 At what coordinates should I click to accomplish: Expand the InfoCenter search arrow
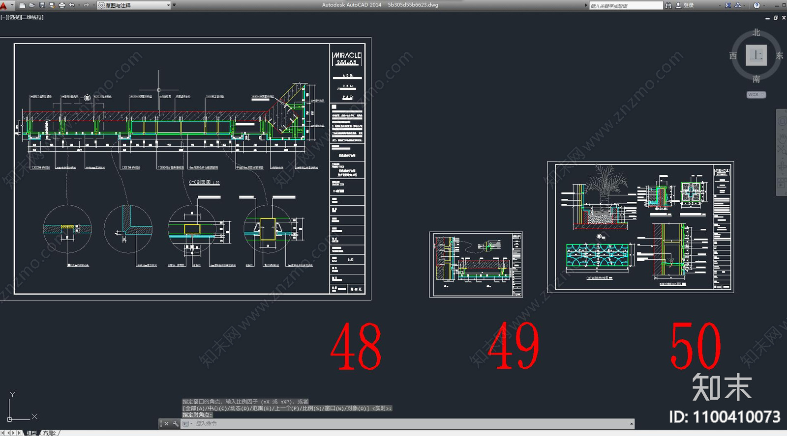tap(586, 5)
